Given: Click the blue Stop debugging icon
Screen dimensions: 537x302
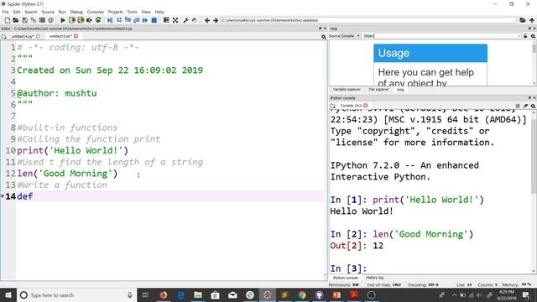Looking at the screenshot, I should coord(154,20).
